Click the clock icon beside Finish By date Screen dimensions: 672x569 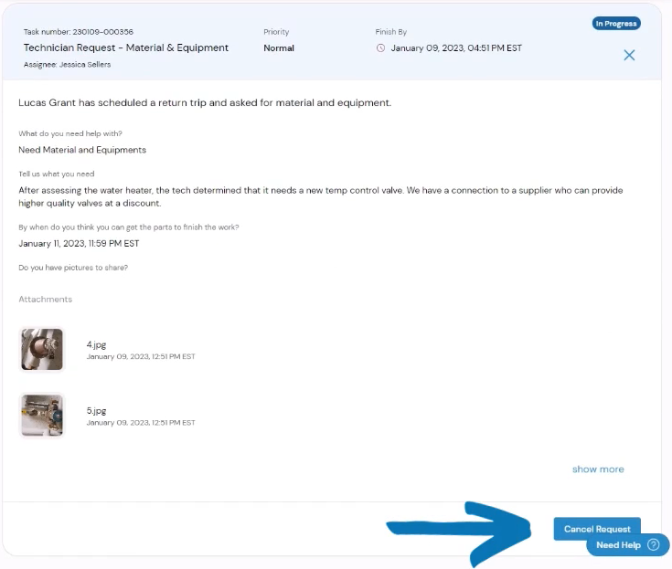[x=380, y=48]
